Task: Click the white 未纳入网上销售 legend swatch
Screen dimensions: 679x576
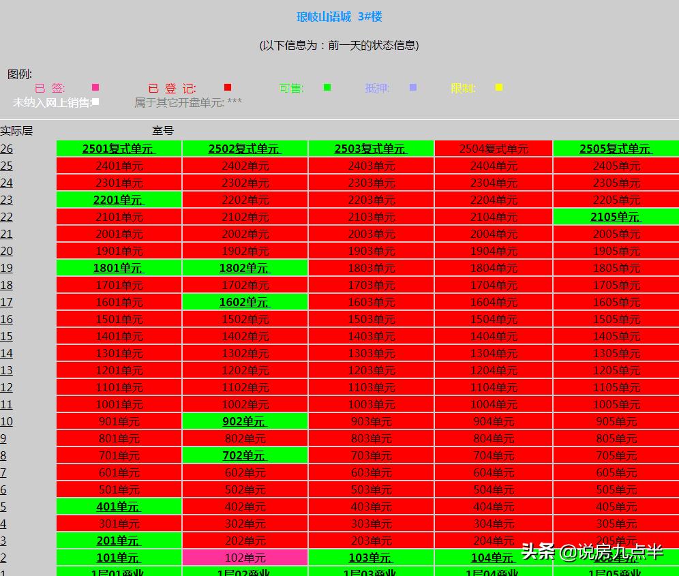Action: coord(95,102)
